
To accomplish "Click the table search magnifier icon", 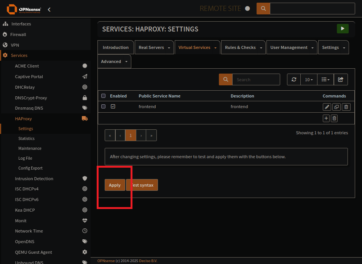I will [x=226, y=79].
